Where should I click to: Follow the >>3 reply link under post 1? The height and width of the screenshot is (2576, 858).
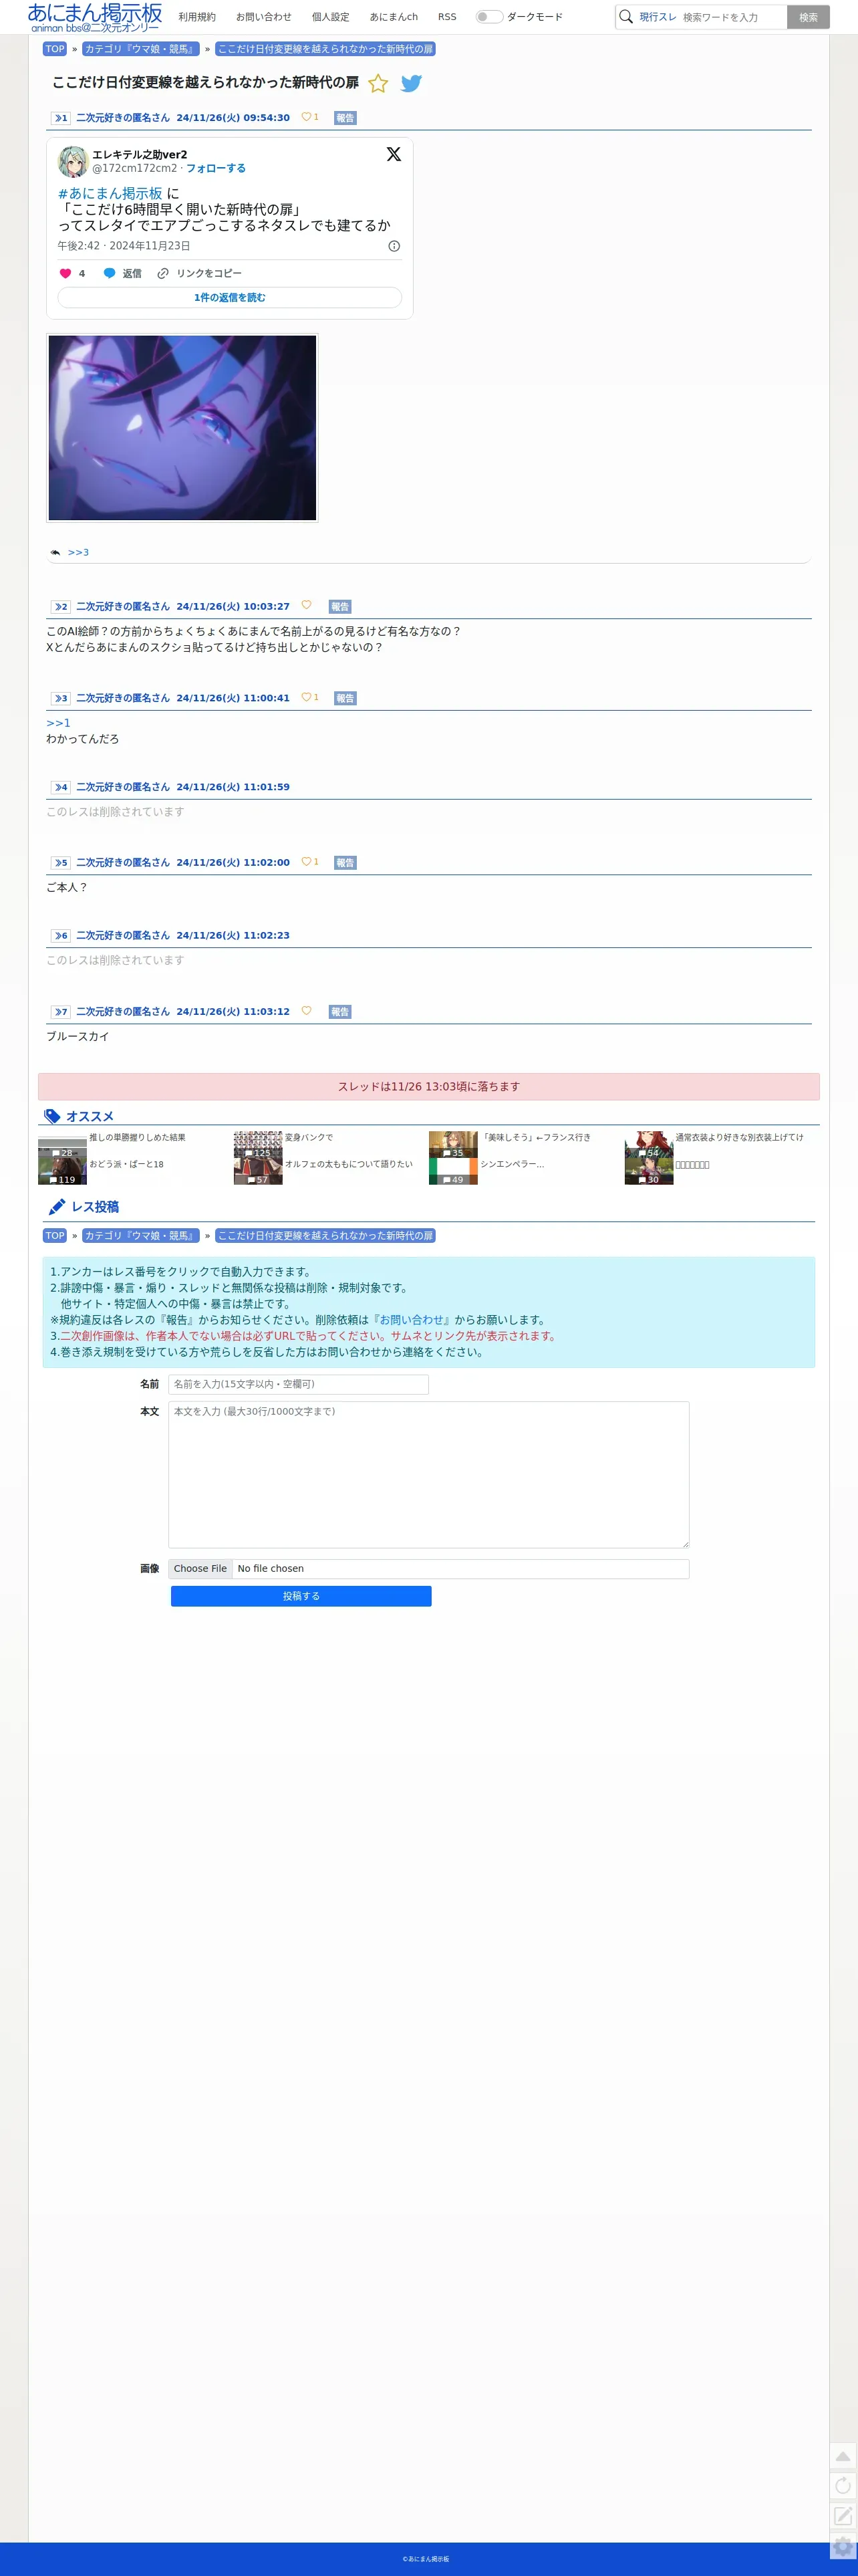click(78, 552)
